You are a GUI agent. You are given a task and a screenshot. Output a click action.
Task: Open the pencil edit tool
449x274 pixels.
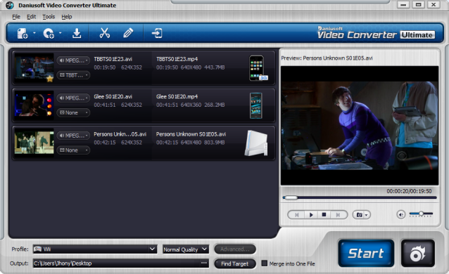click(128, 33)
